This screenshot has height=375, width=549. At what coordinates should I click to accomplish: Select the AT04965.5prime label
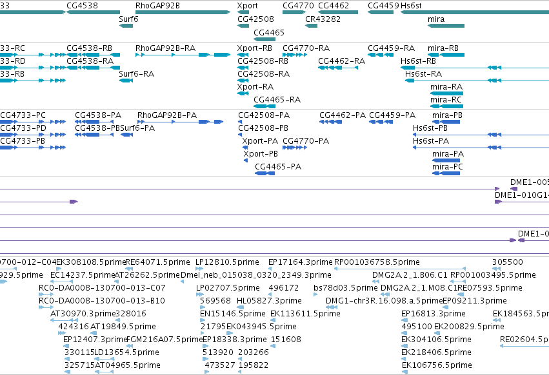128,365
